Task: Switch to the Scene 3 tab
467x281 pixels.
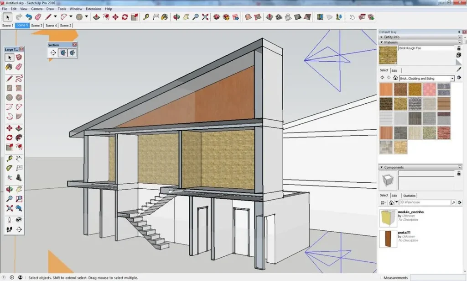Action: [x=36, y=26]
